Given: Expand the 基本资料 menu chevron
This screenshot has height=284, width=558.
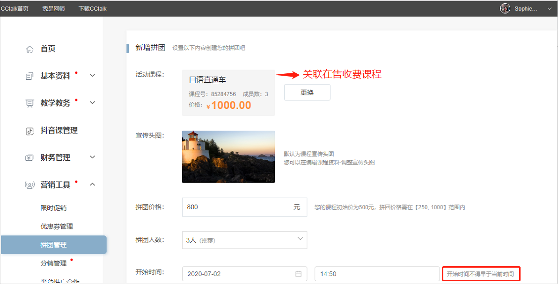Looking at the screenshot, I should click(x=93, y=75).
